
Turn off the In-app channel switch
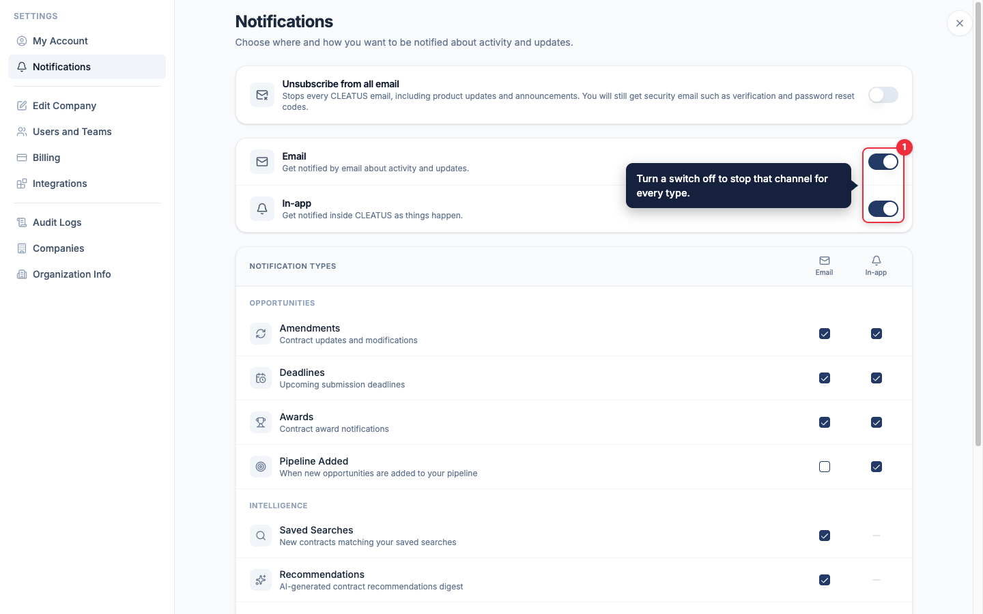tap(883, 209)
